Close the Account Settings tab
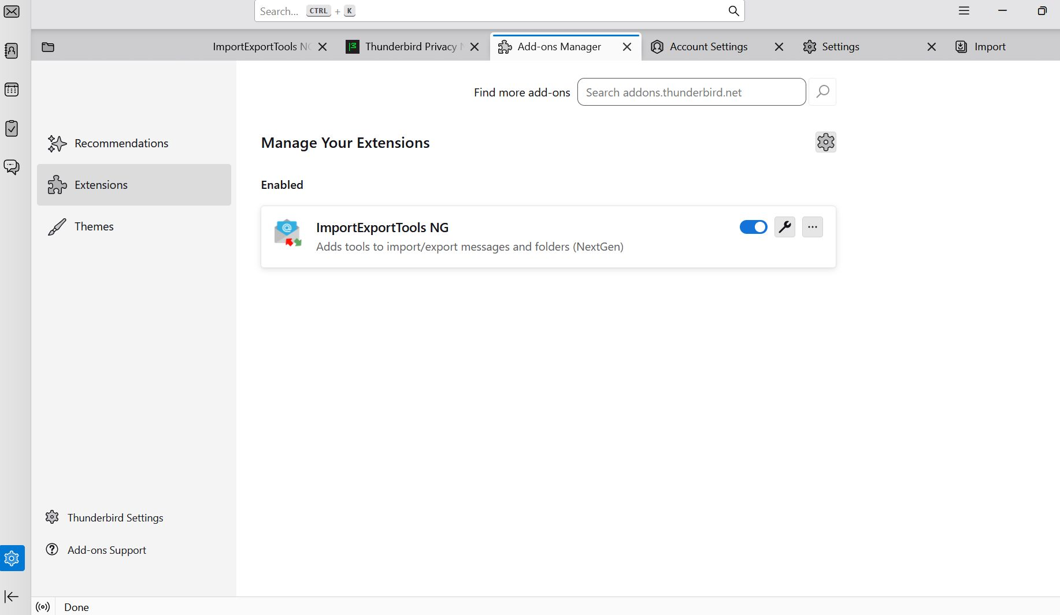 (779, 47)
